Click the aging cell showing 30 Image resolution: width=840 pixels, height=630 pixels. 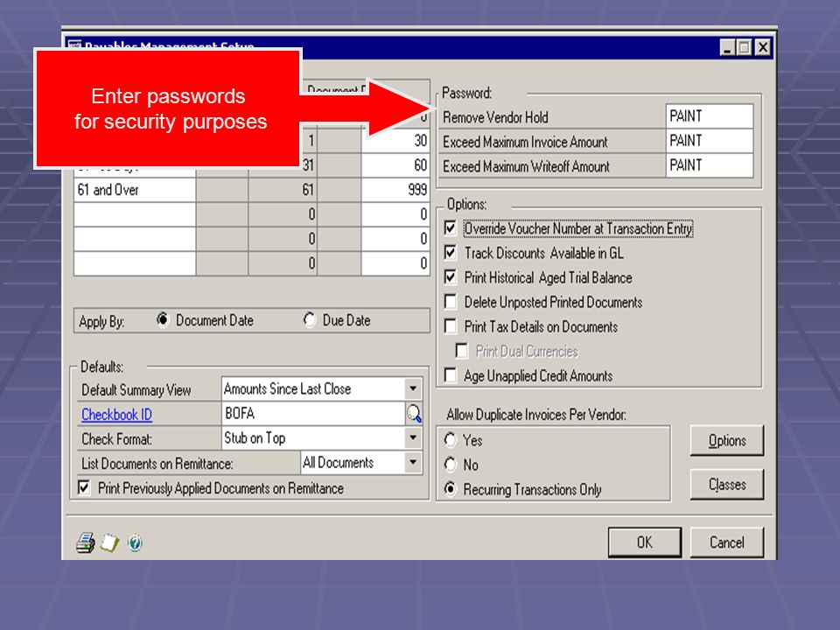[x=395, y=140]
